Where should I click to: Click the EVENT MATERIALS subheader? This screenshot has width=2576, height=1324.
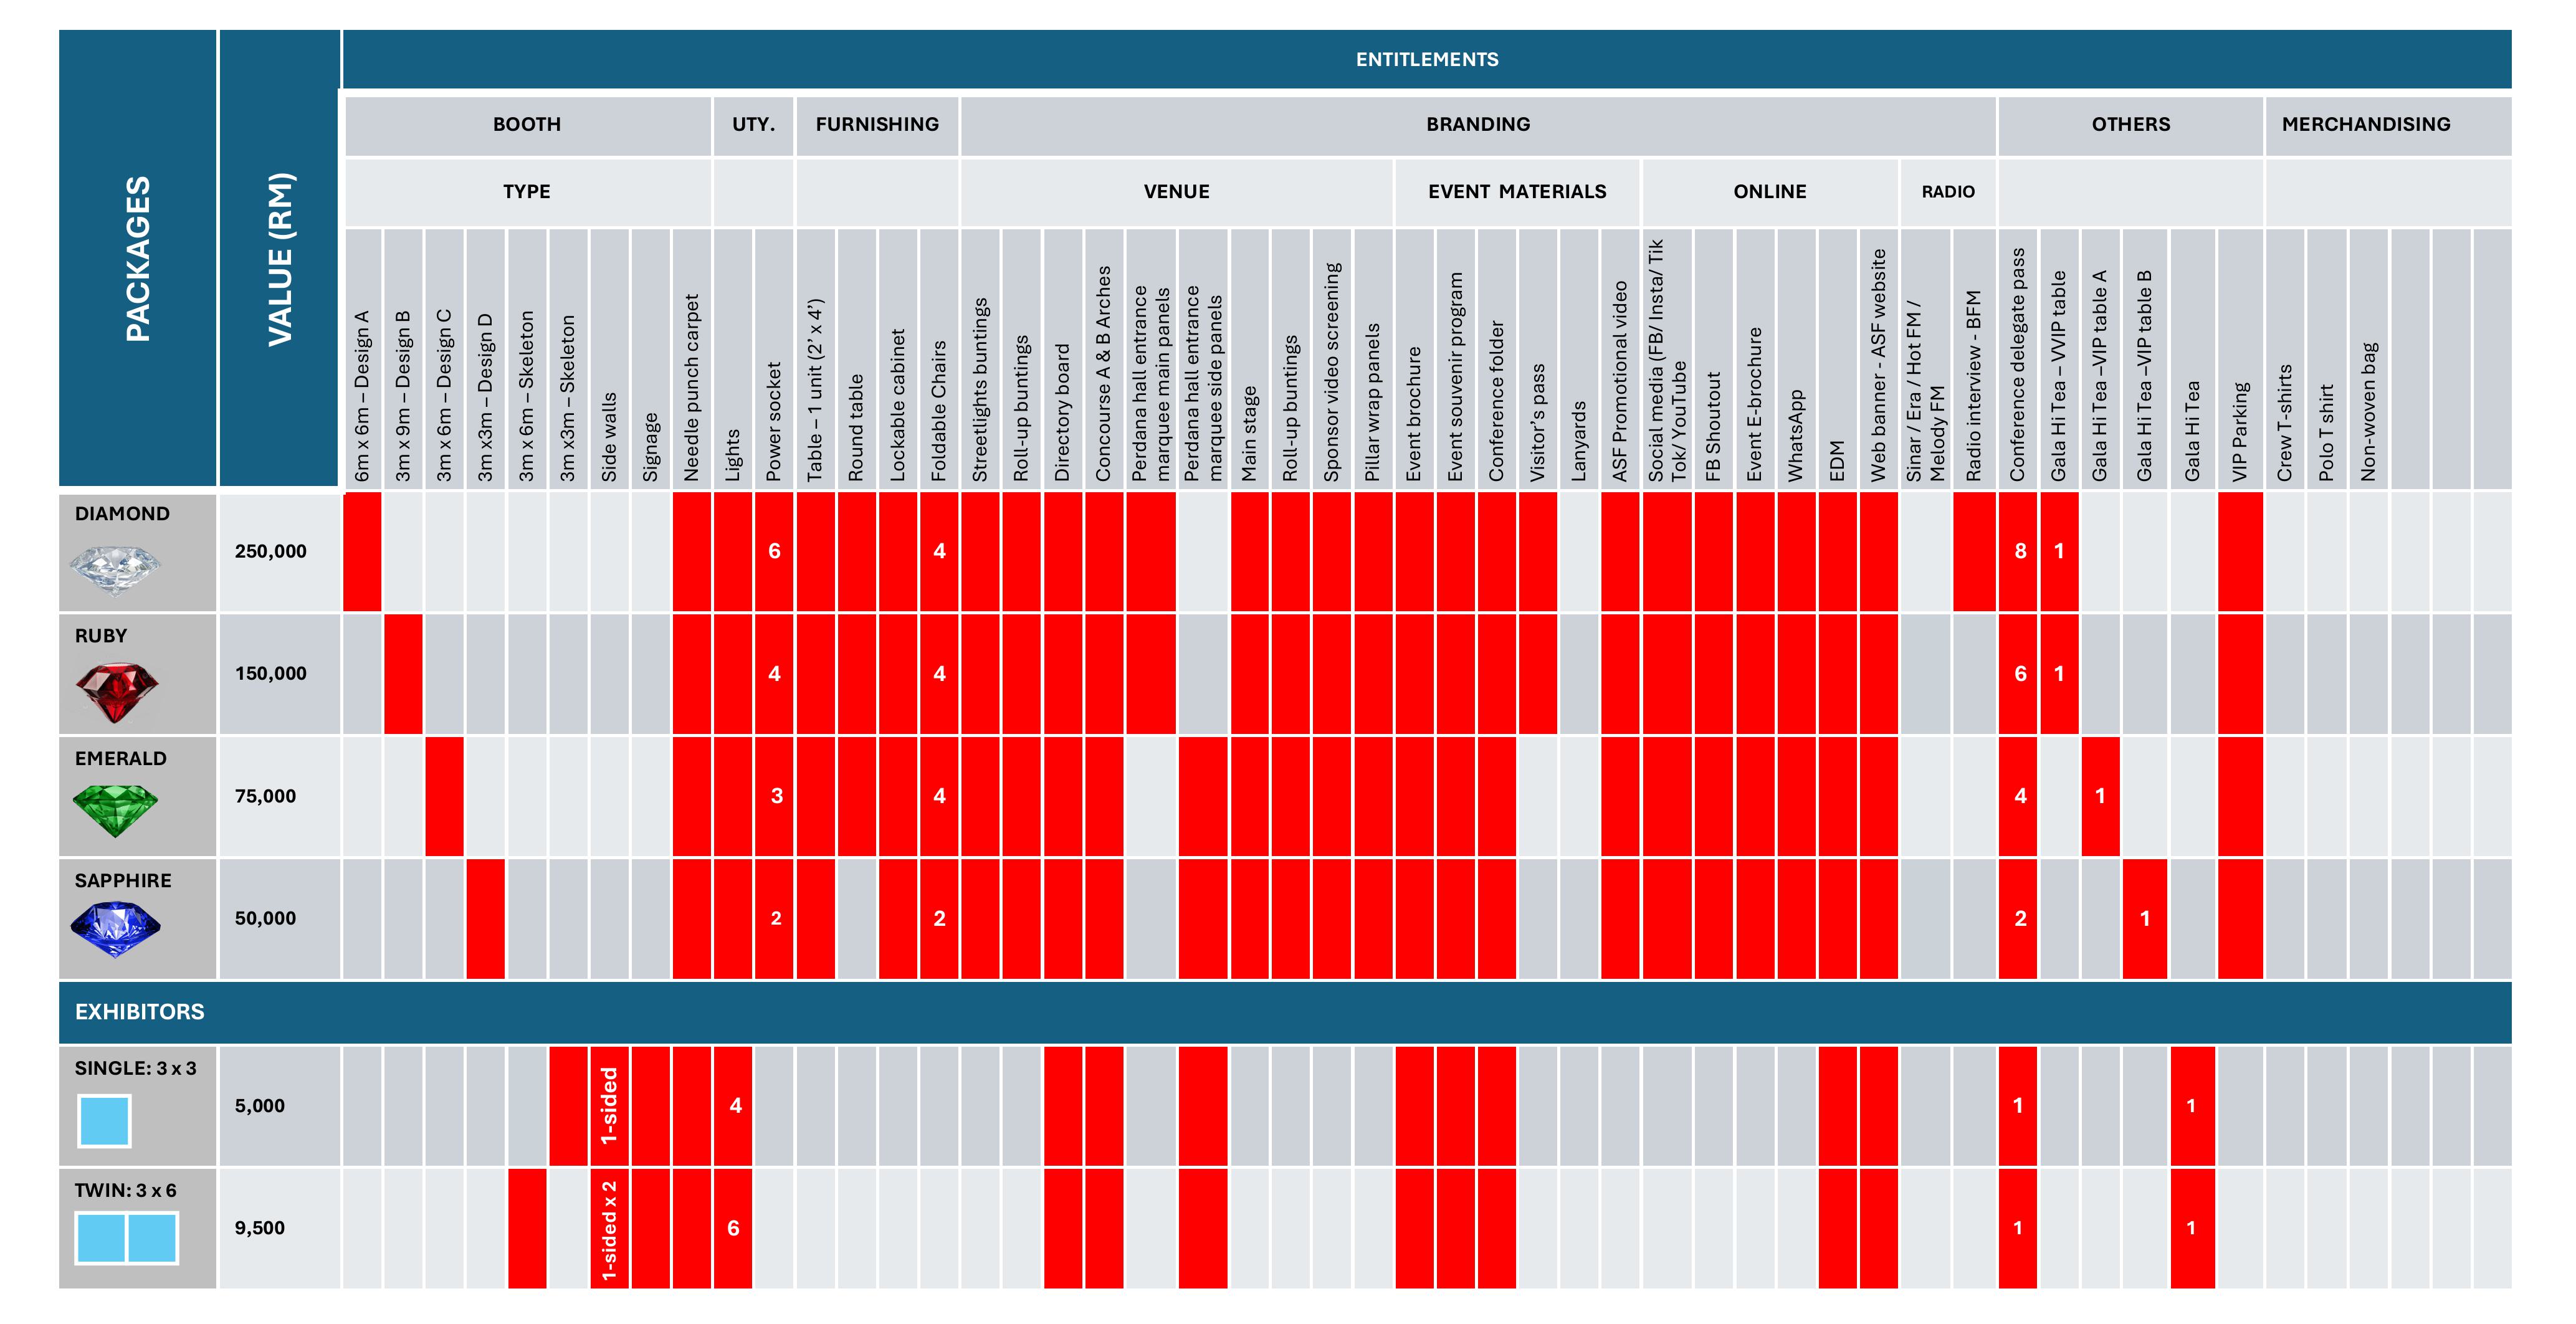tap(1516, 192)
